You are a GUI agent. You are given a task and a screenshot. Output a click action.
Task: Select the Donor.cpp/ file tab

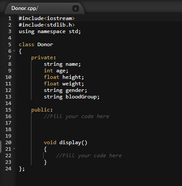[x=45, y=8]
